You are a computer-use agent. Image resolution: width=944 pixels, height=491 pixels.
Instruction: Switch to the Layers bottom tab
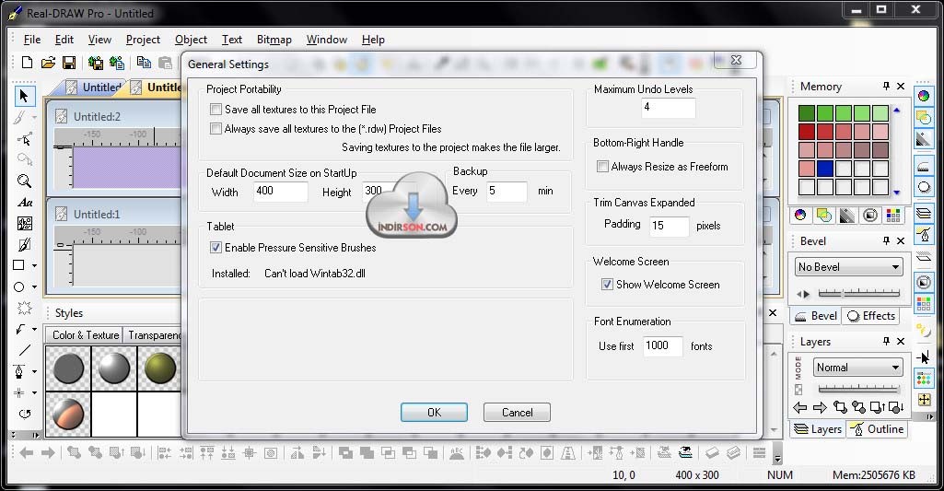[x=818, y=429]
